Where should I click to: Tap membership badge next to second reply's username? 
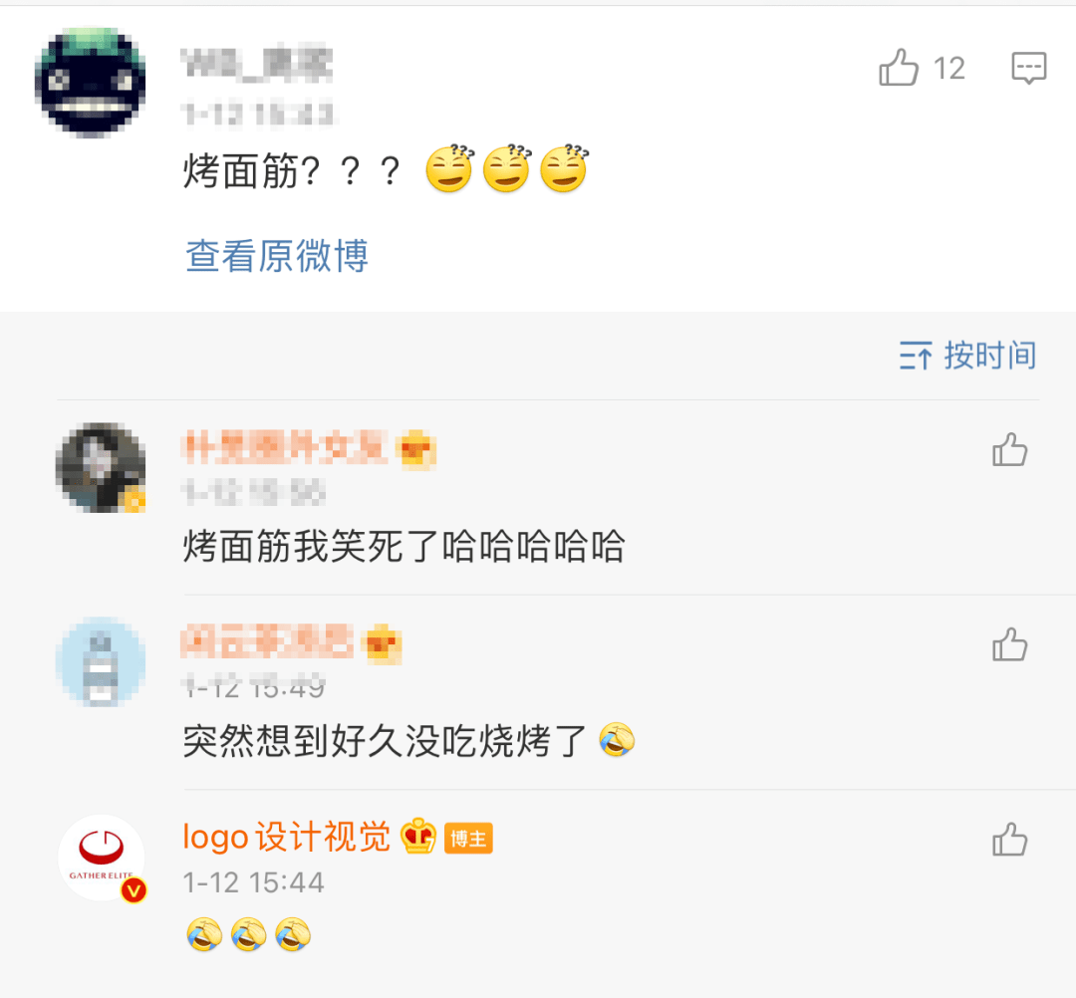[x=383, y=644]
